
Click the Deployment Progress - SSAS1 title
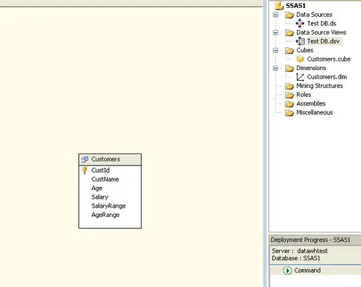pyautogui.click(x=310, y=240)
